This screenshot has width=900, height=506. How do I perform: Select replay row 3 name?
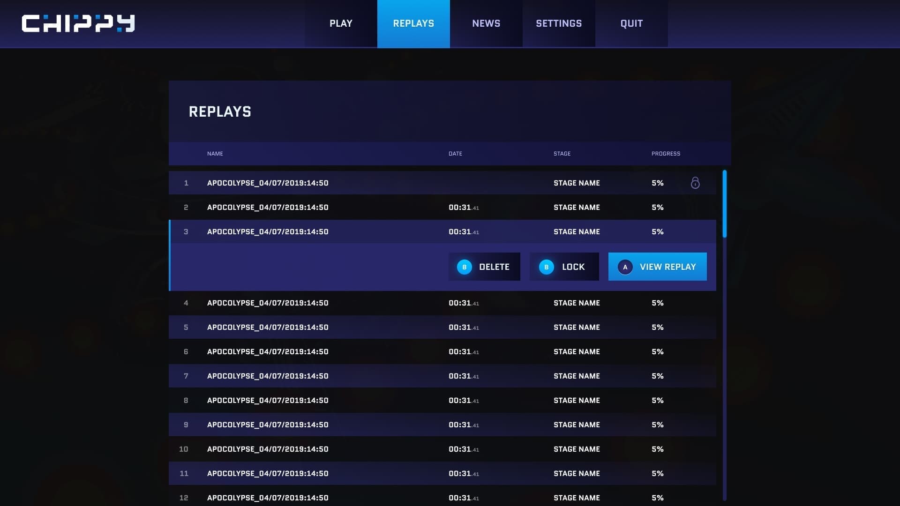coord(268,231)
